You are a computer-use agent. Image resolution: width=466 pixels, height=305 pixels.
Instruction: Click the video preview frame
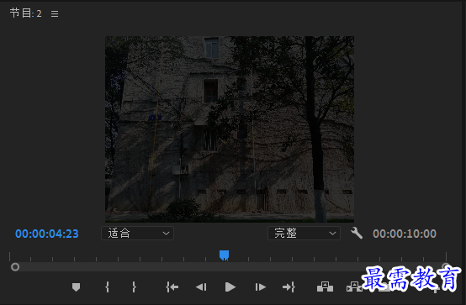tap(230, 129)
